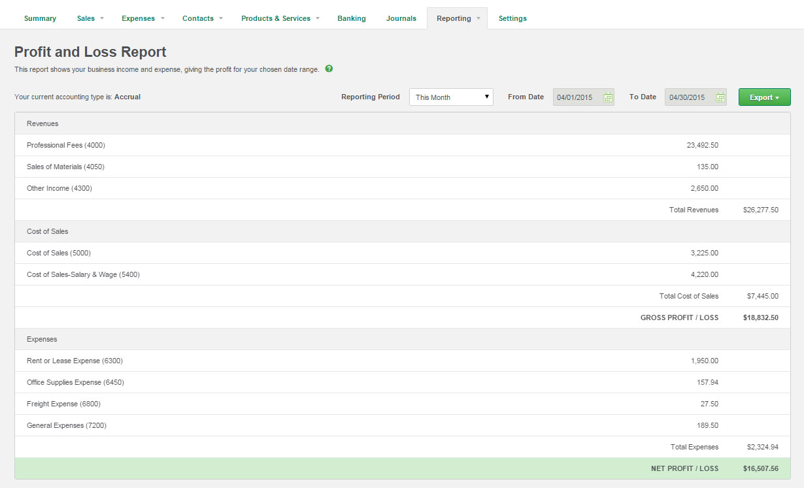Select the Rent or Lease Expense row
804x488 pixels.
[74, 361]
